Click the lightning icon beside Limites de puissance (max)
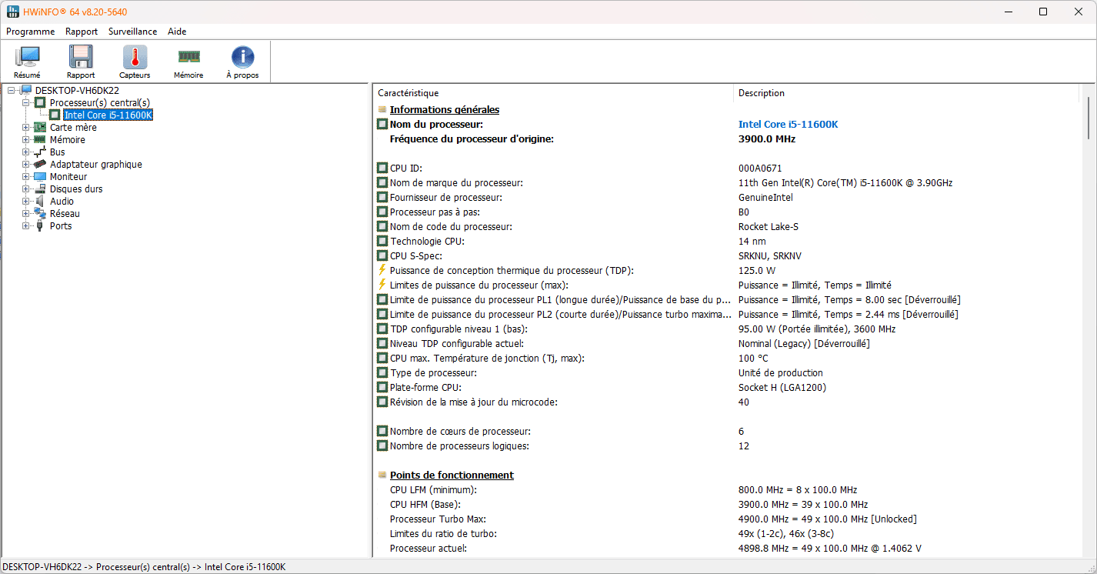The width and height of the screenshot is (1097, 574). pyautogui.click(x=382, y=285)
